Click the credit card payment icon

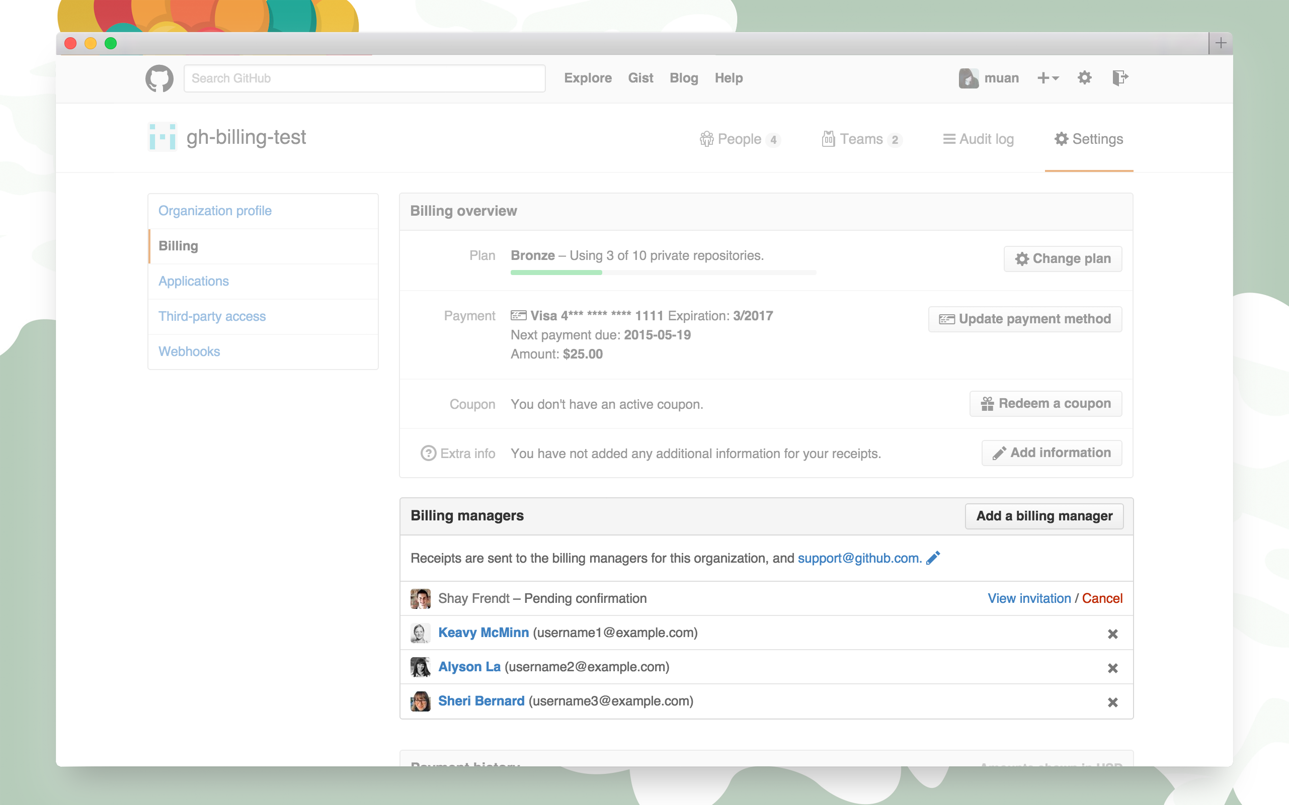517,315
